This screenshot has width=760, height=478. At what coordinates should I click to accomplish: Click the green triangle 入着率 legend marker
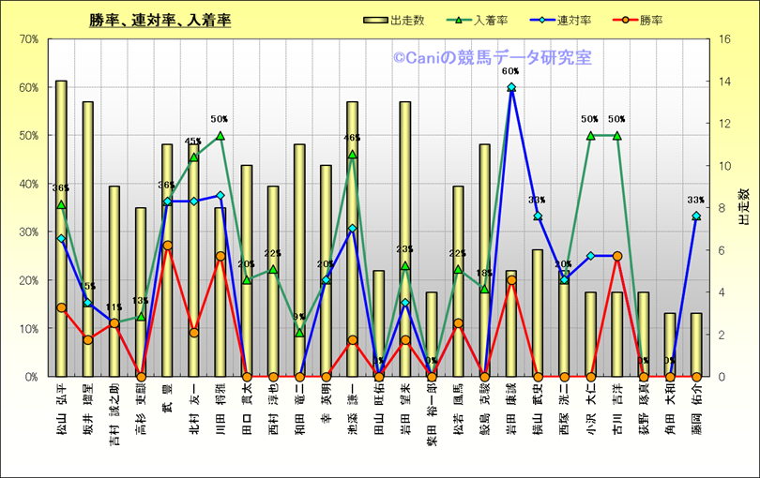coord(460,21)
